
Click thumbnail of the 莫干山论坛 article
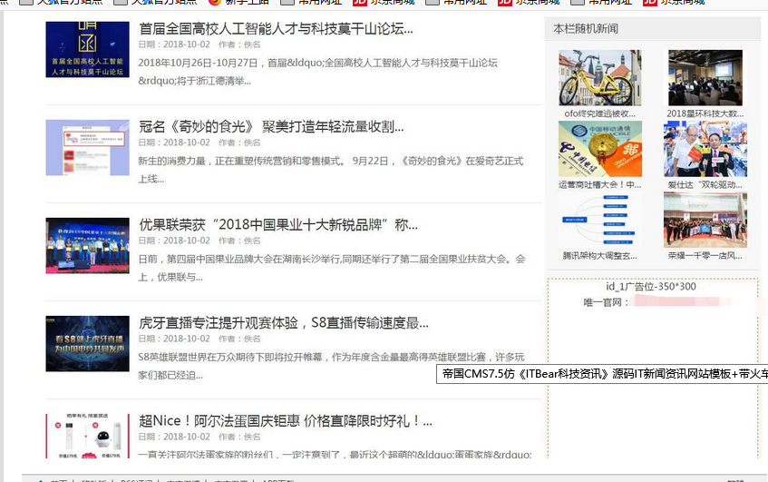click(88, 50)
